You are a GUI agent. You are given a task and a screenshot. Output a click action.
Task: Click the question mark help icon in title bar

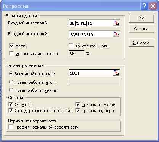(x=144, y=6)
